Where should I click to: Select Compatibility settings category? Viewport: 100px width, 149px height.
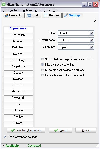(x=18, y=67)
